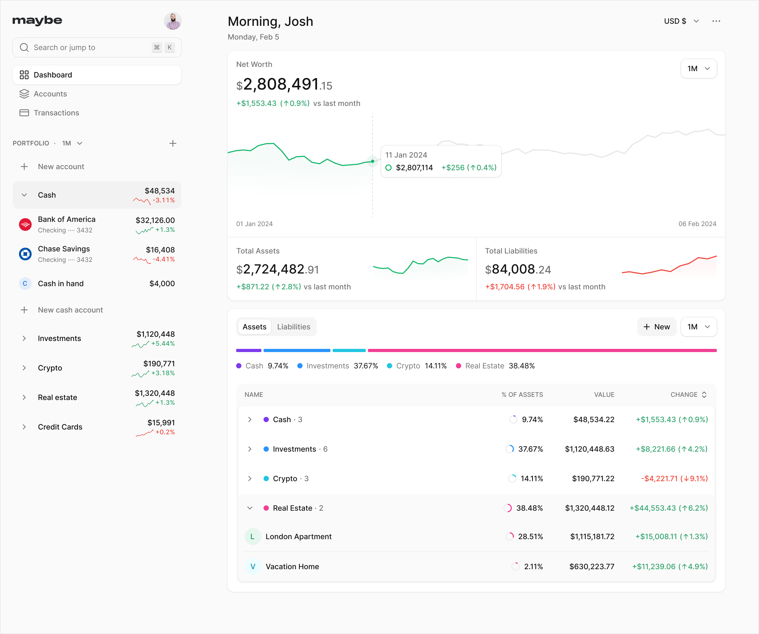This screenshot has height=634, width=759.
Task: Select the Assets tab
Action: pyautogui.click(x=254, y=326)
